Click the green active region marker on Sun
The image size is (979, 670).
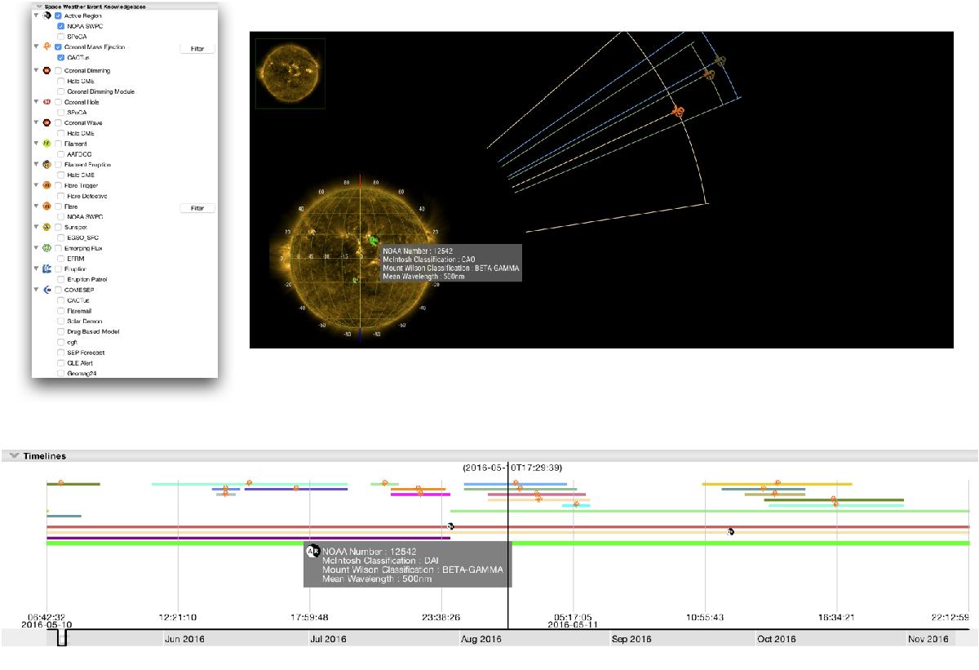[x=373, y=242]
